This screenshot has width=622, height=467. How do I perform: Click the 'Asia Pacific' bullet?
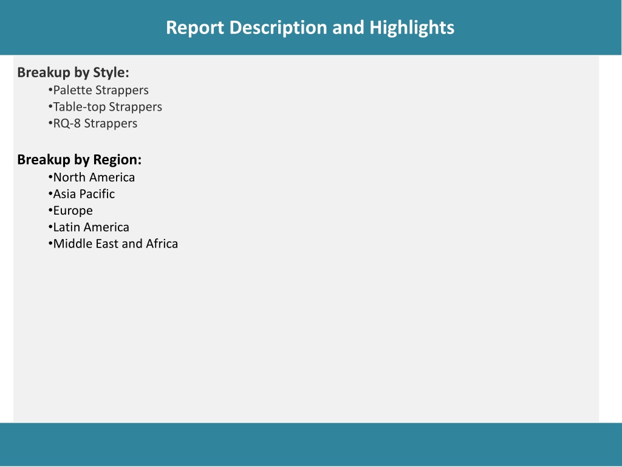(x=82, y=194)
